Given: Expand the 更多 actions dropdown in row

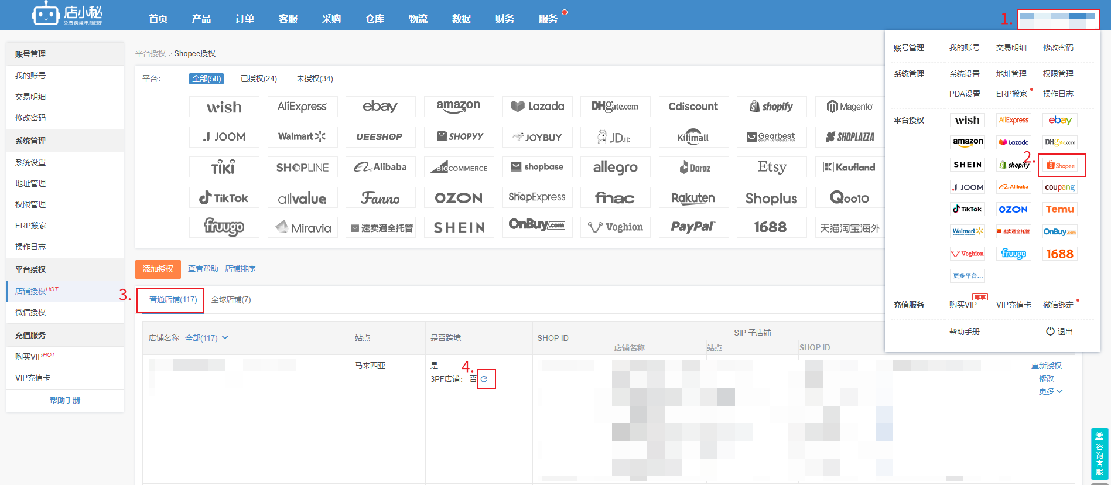Looking at the screenshot, I should point(1051,391).
